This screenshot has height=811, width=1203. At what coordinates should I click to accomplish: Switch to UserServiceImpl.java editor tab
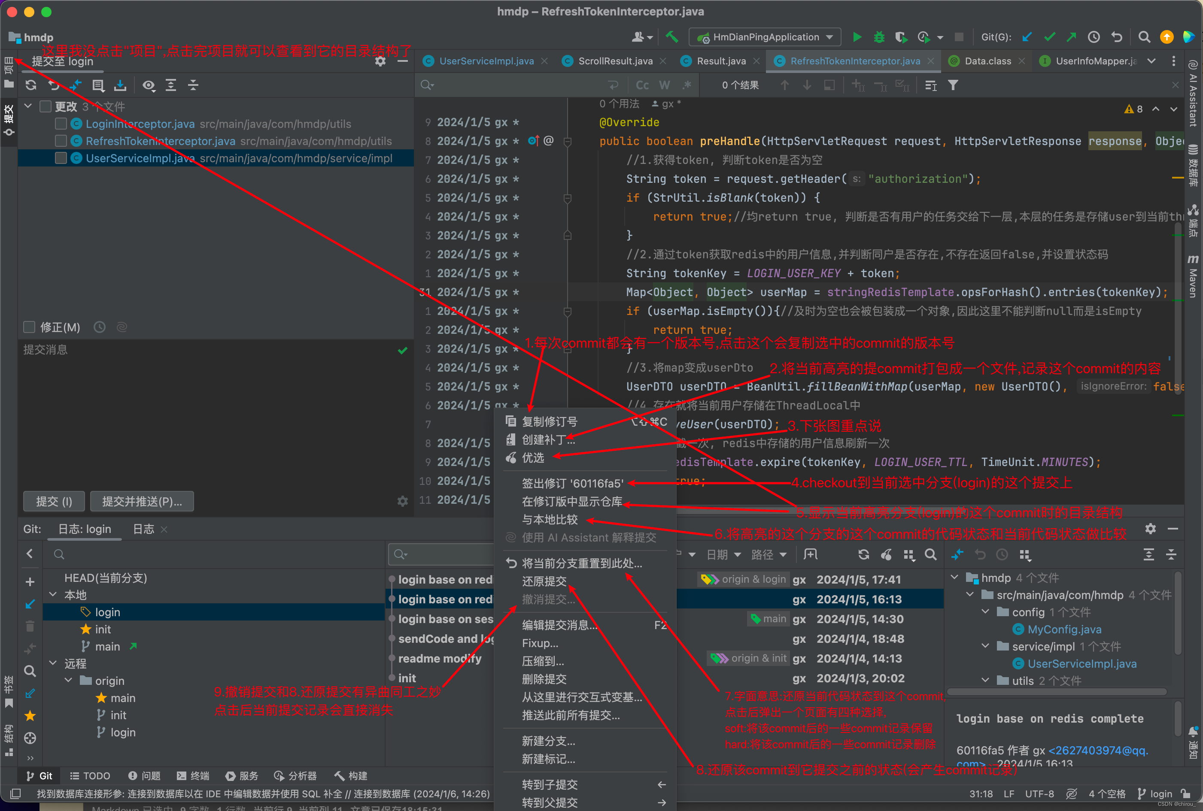486,61
